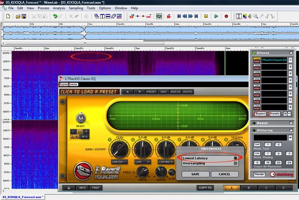Click the T-RackS dinosaur skull logo
This screenshot has height=200, width=299.
(x=83, y=171)
